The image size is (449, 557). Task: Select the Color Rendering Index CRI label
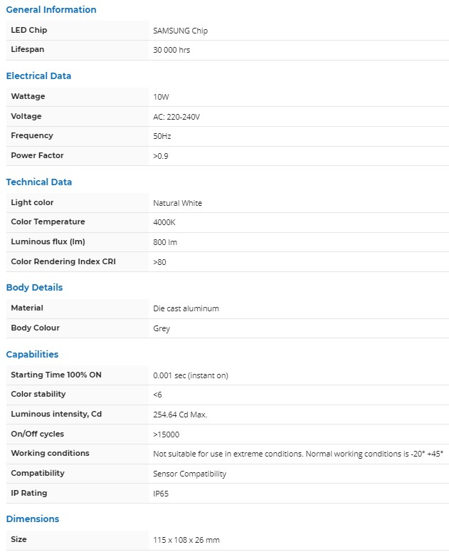[x=63, y=262]
